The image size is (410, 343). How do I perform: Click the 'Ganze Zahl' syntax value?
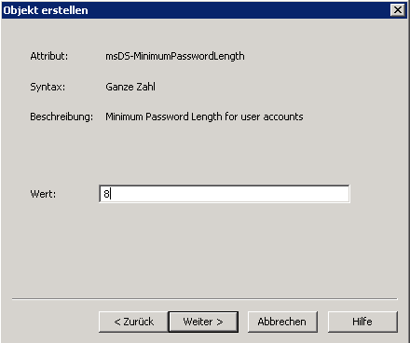130,87
